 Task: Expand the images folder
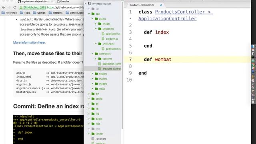click(x=96, y=24)
